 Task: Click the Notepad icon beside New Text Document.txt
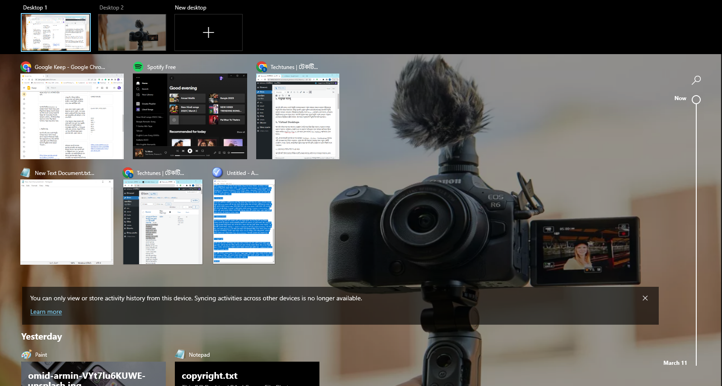pos(26,173)
